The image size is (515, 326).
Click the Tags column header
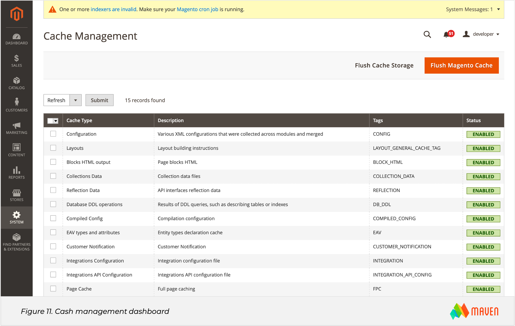[416, 120]
